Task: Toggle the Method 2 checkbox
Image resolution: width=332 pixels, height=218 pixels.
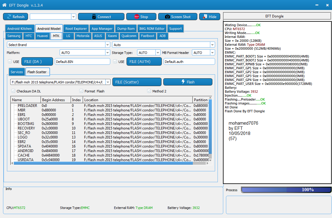Action: [149, 91]
